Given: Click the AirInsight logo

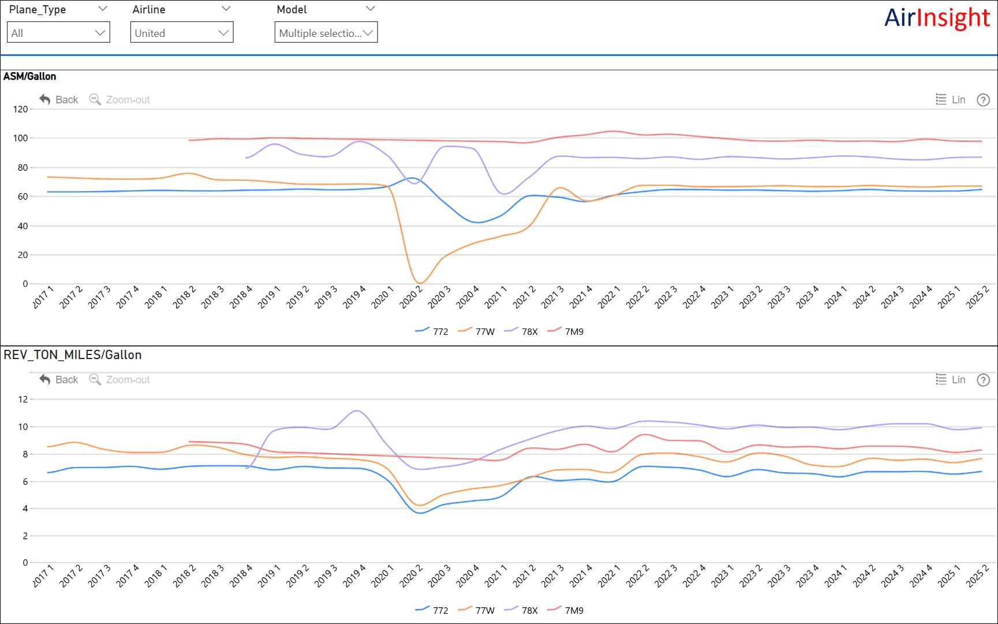Looking at the screenshot, I should (x=937, y=18).
